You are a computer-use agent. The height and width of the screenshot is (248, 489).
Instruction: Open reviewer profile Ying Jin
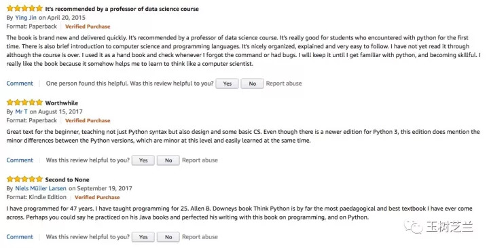pyautogui.click(x=26, y=18)
